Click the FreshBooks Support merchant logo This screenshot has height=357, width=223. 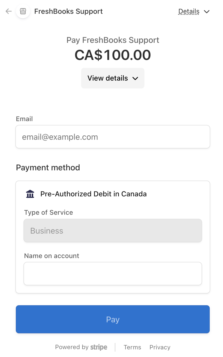[x=23, y=11]
